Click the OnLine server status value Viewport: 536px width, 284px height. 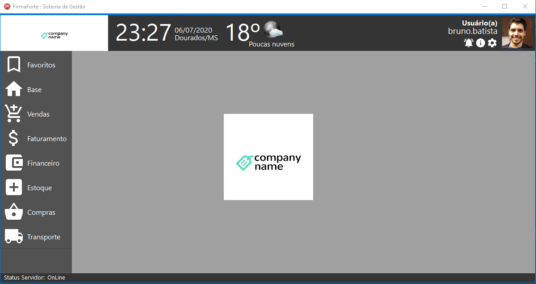point(56,278)
